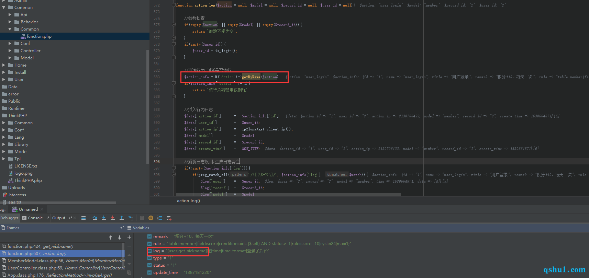The height and width of the screenshot is (278, 589).
Task: Expand the Library folder
Action: tap(4, 144)
